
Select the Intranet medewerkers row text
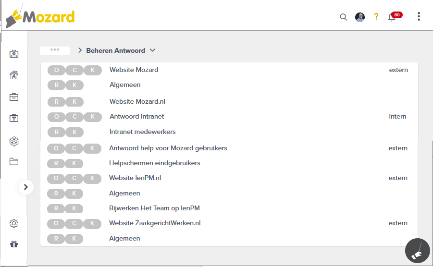[143, 132]
